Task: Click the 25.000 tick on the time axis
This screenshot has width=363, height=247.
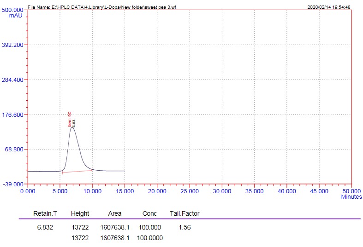Action: click(190, 190)
